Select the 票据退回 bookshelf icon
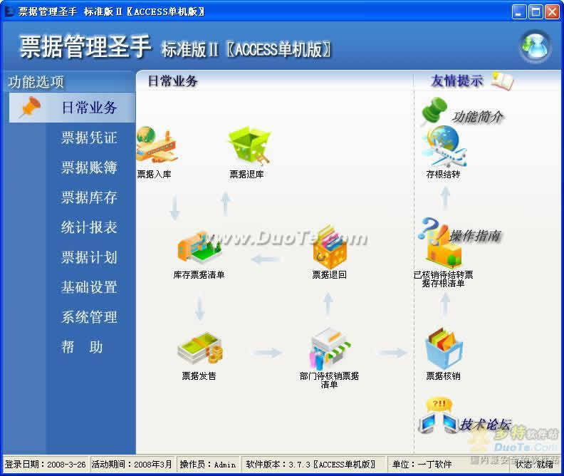Viewport: 564px width, 476px height. (329, 247)
